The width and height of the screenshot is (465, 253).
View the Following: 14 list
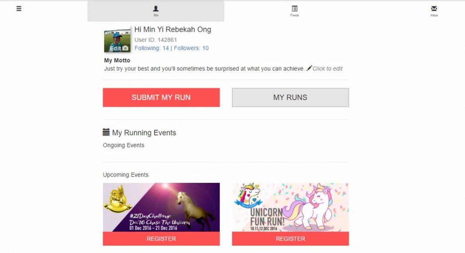tap(152, 48)
